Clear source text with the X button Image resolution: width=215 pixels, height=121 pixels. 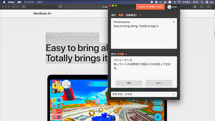[x=174, y=22]
